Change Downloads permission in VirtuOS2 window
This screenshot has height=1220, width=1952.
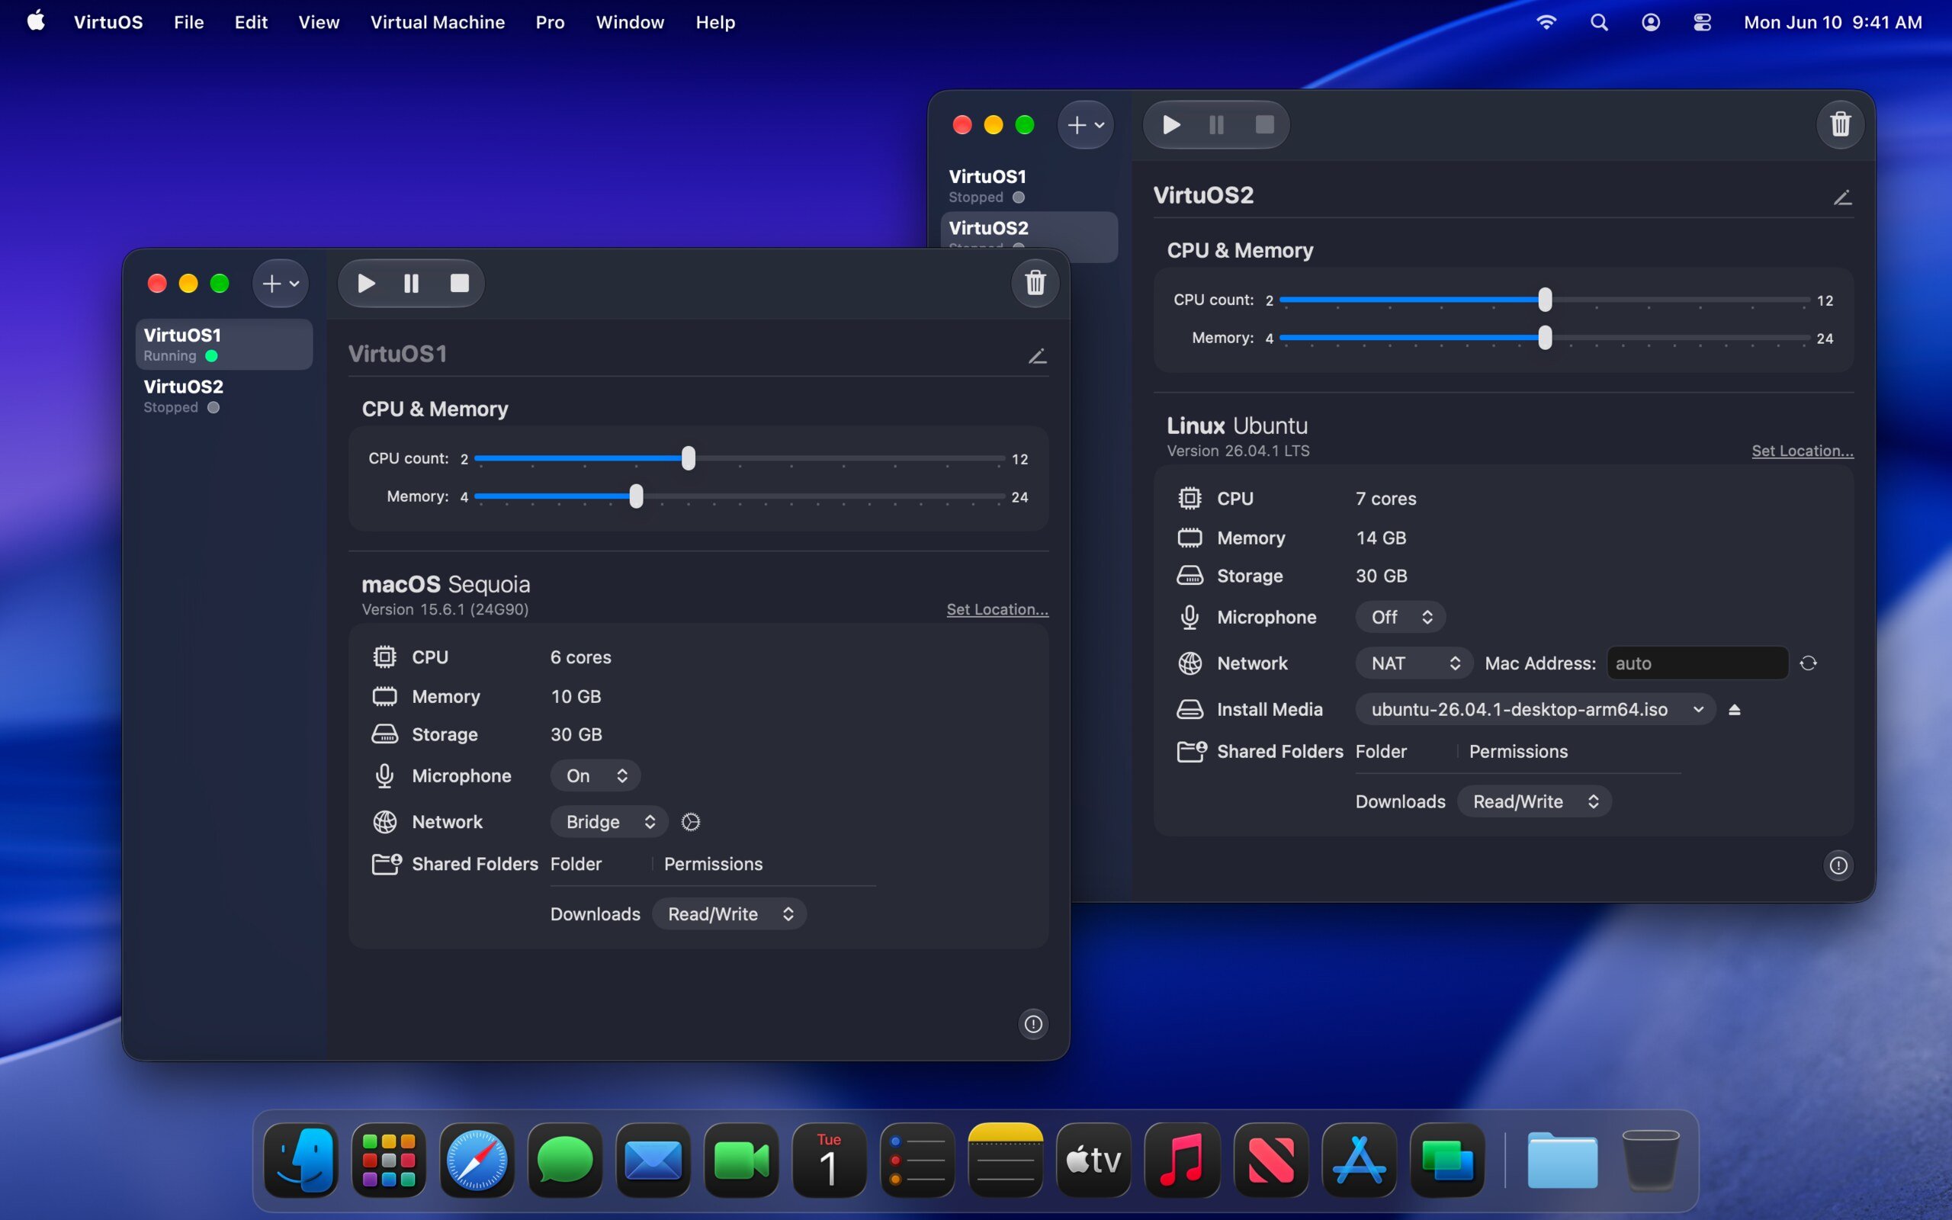1534,801
